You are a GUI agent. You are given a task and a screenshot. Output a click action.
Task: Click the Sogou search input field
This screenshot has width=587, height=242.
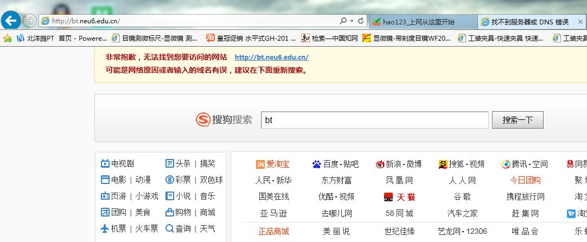pyautogui.click(x=375, y=120)
